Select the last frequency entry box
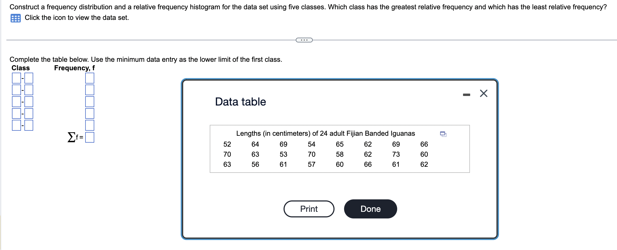The width and height of the screenshot is (617, 250). [90, 125]
